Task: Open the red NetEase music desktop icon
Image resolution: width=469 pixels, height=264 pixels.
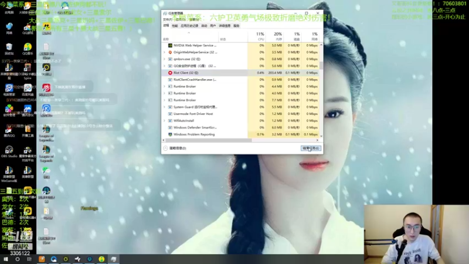Action: tap(46, 90)
